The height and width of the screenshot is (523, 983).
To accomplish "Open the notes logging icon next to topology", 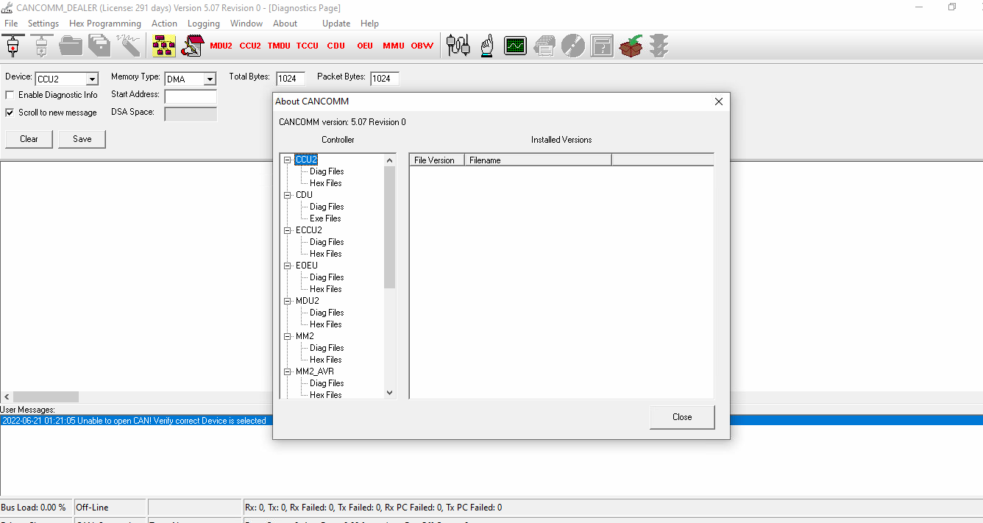I will coord(193,45).
